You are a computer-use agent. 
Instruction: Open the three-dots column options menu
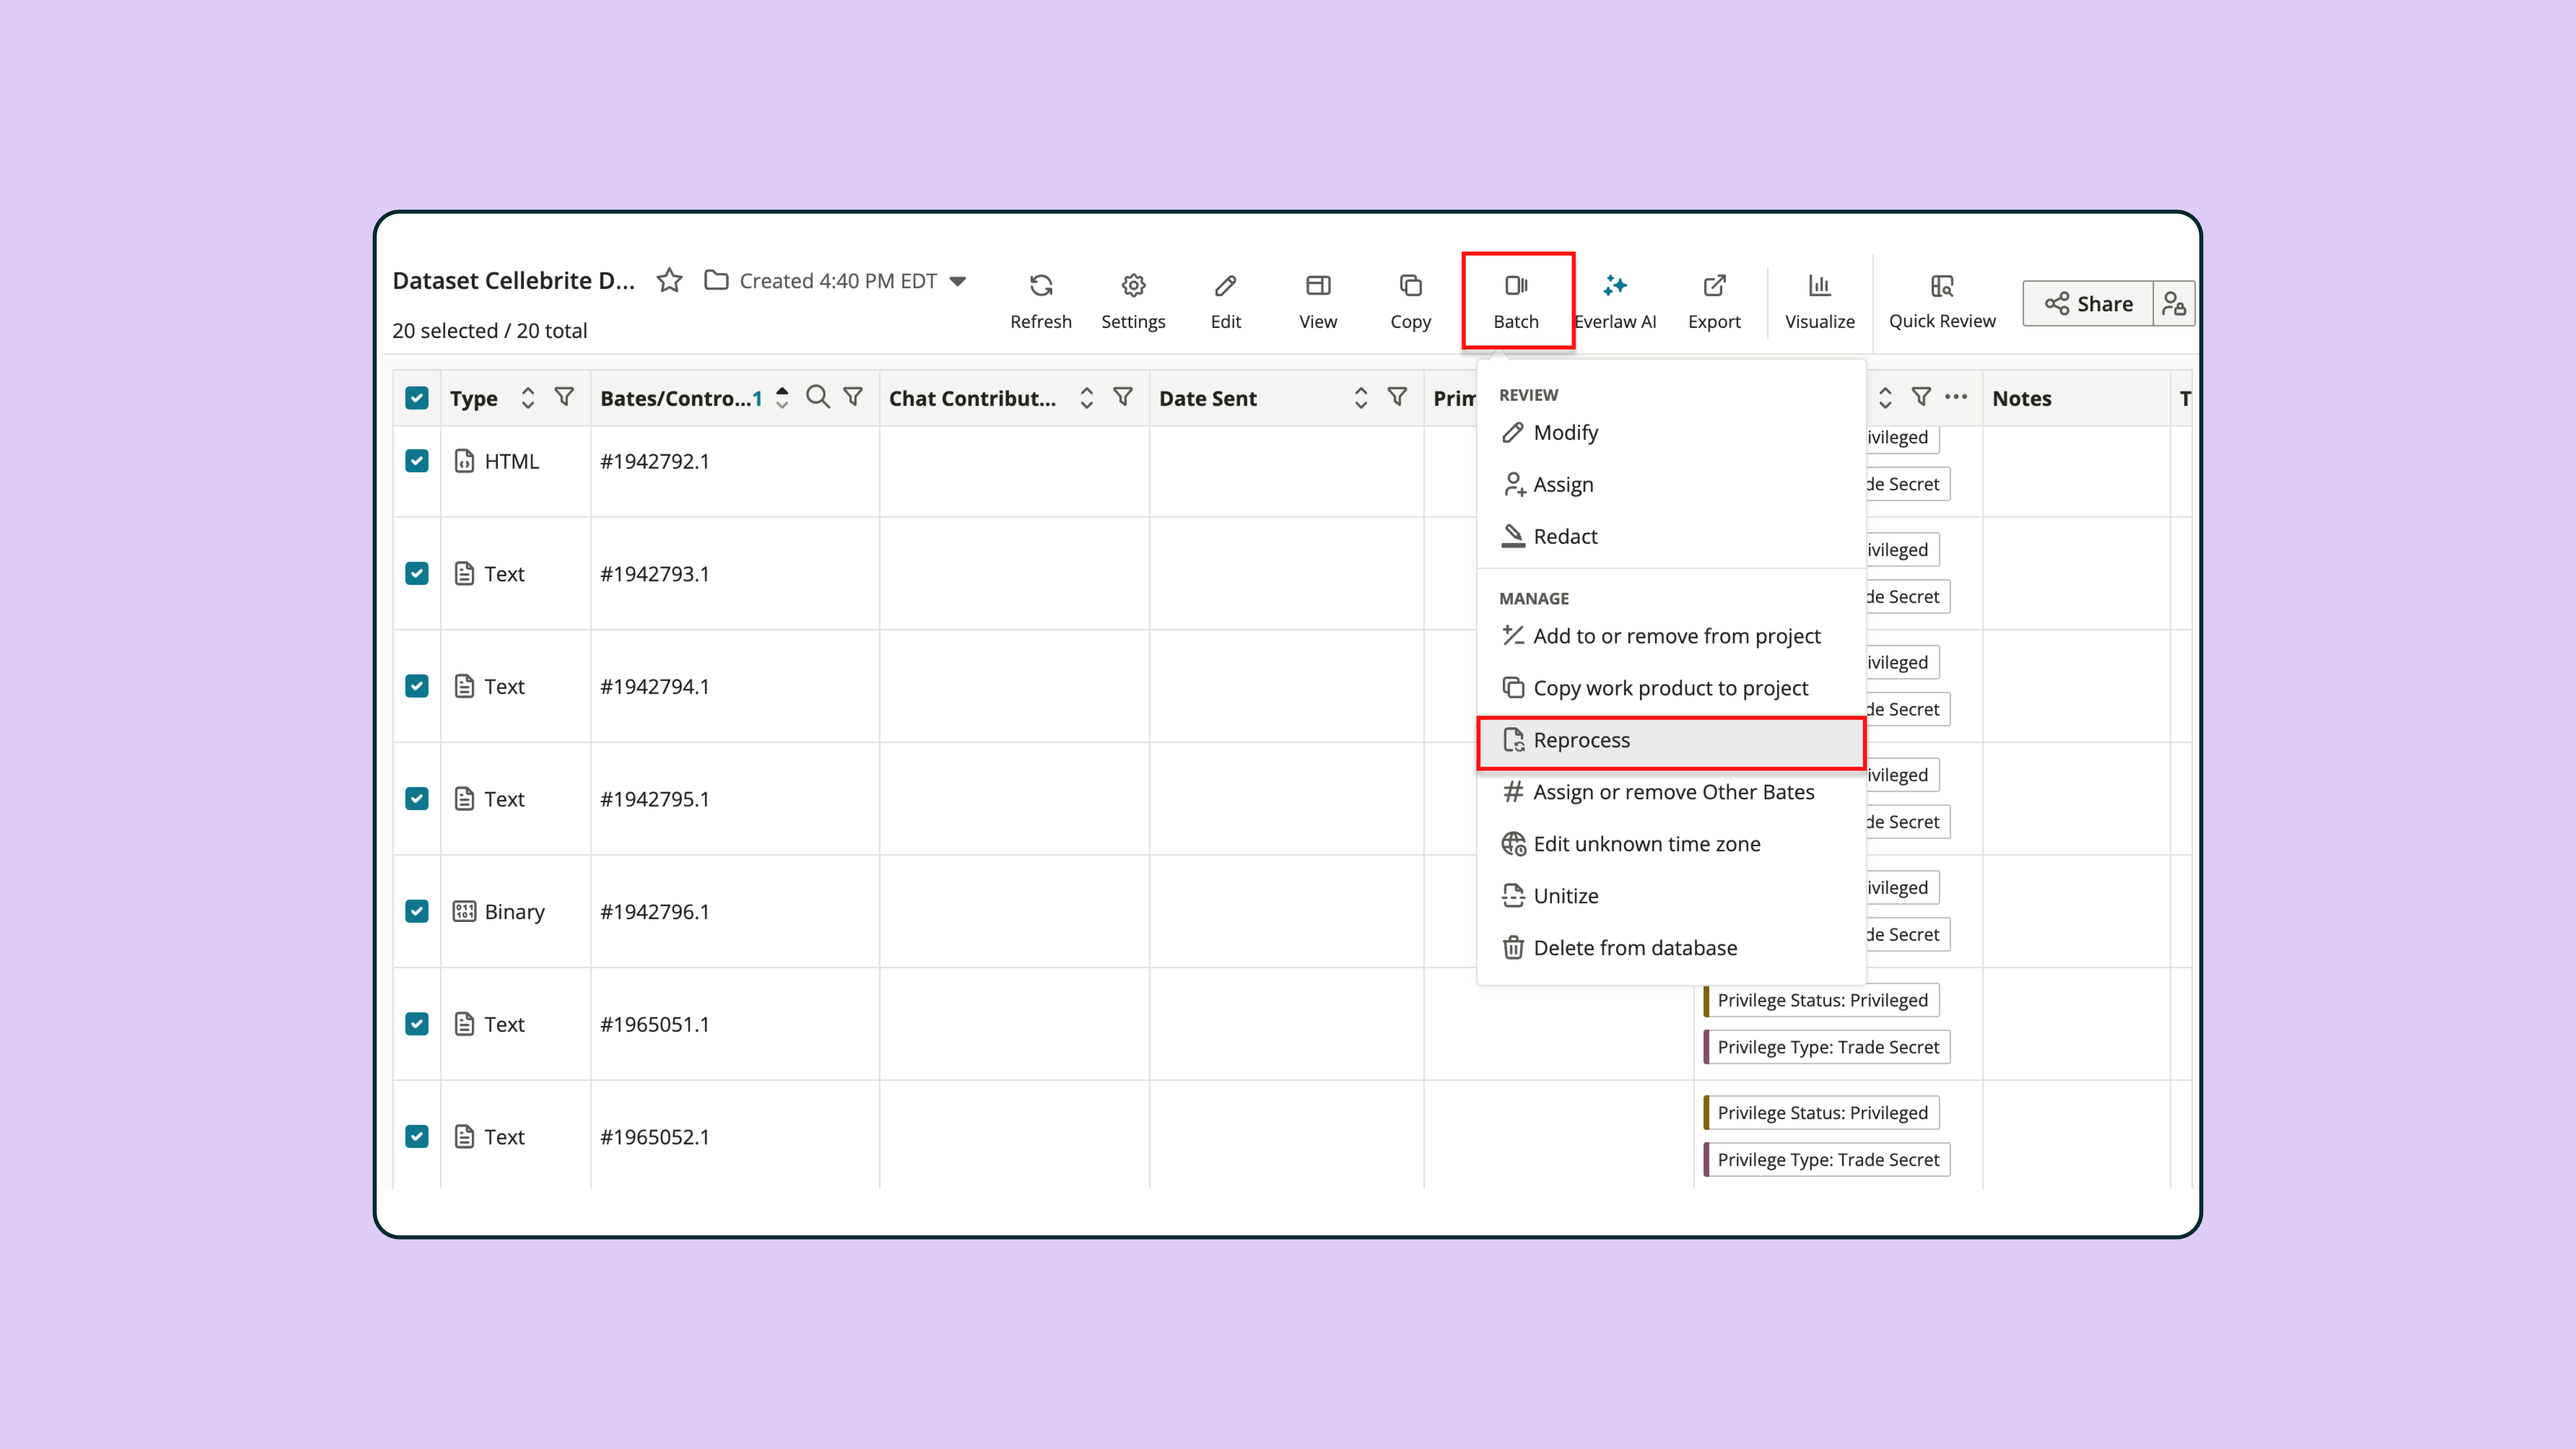(x=1956, y=397)
